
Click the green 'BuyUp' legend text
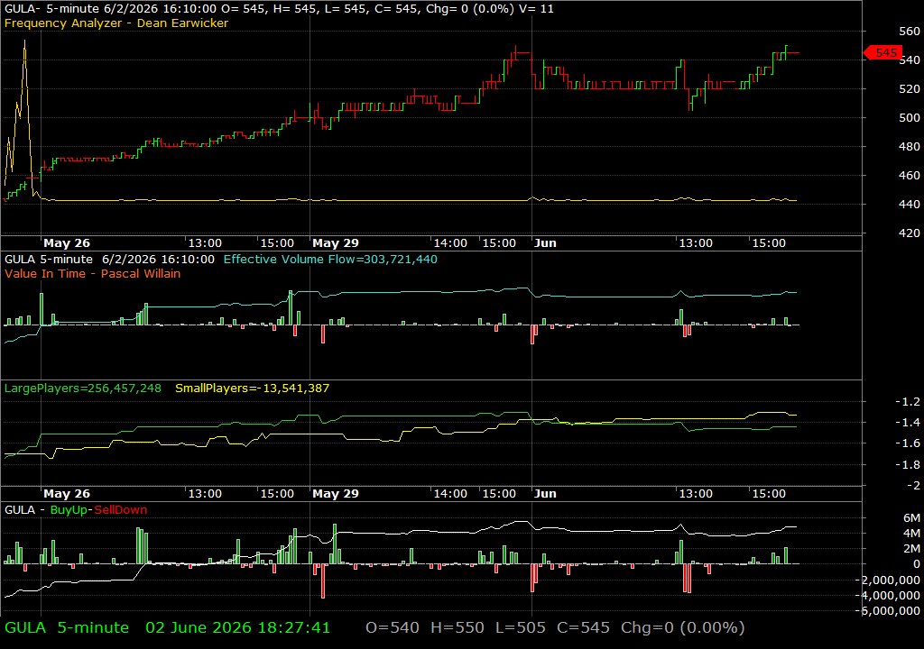(69, 509)
